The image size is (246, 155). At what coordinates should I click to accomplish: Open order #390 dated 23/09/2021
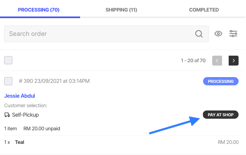click(x=54, y=81)
